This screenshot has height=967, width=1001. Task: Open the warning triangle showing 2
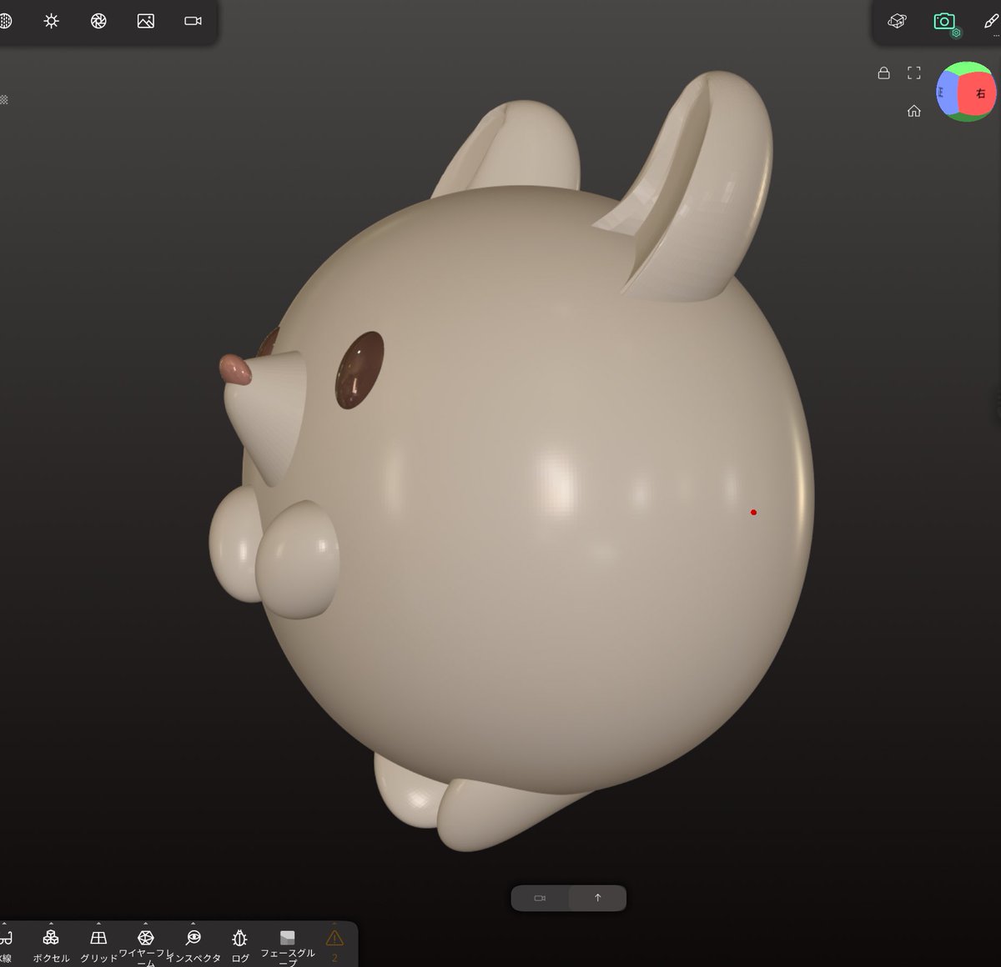(335, 944)
